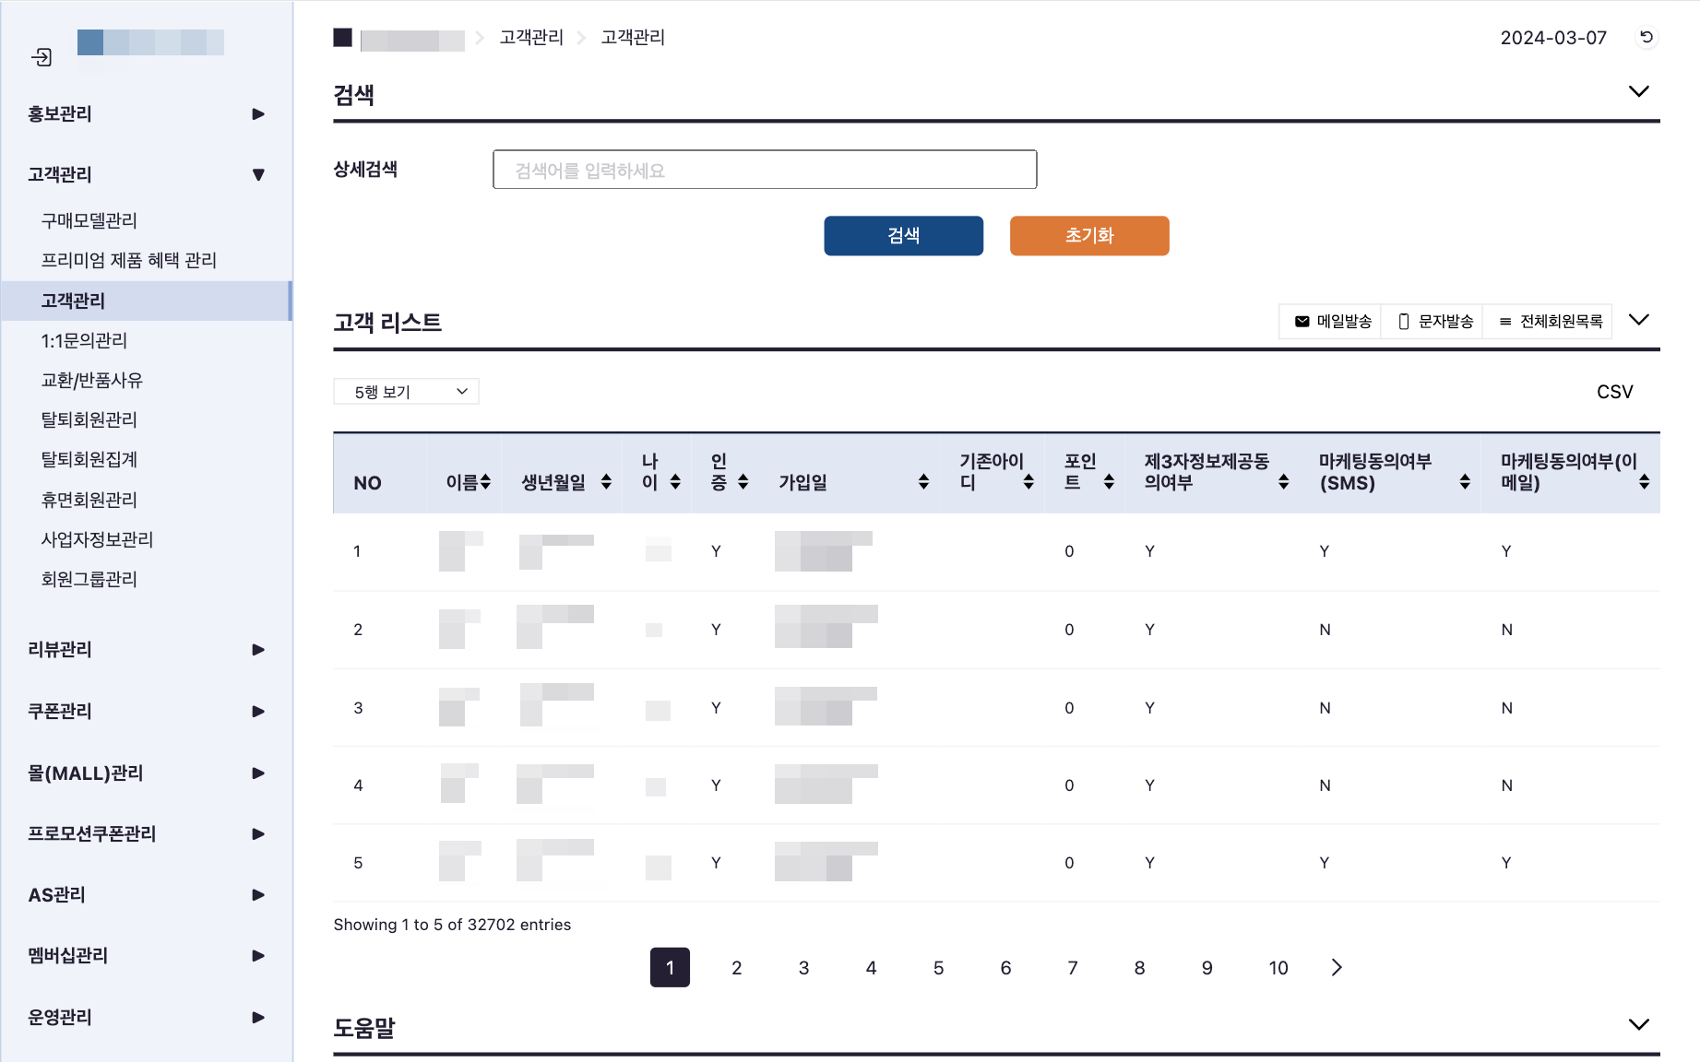Go to pagination page 10
This screenshot has height=1062, width=1700.
tap(1278, 967)
